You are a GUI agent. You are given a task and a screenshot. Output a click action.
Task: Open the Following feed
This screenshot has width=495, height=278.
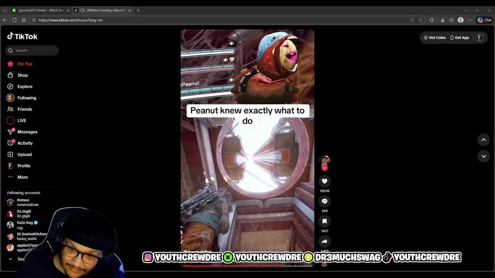[x=21, y=98]
